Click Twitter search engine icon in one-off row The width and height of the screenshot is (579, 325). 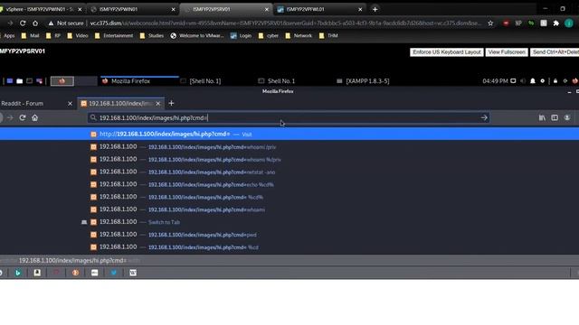pos(114,273)
